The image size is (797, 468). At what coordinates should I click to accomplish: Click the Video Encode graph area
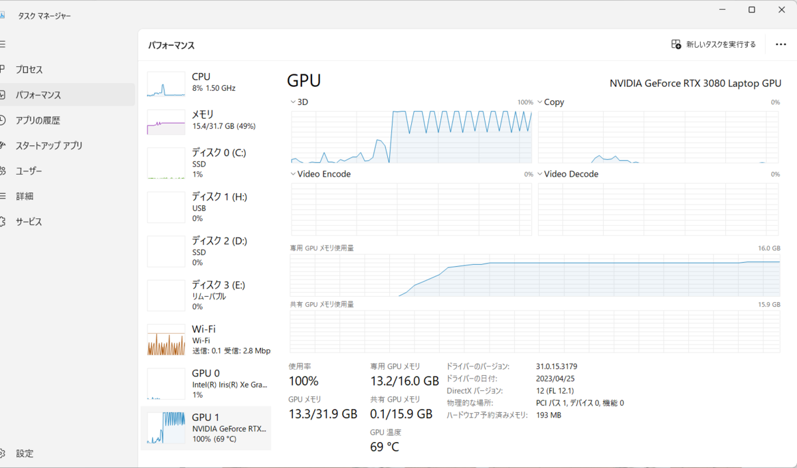[x=412, y=209]
